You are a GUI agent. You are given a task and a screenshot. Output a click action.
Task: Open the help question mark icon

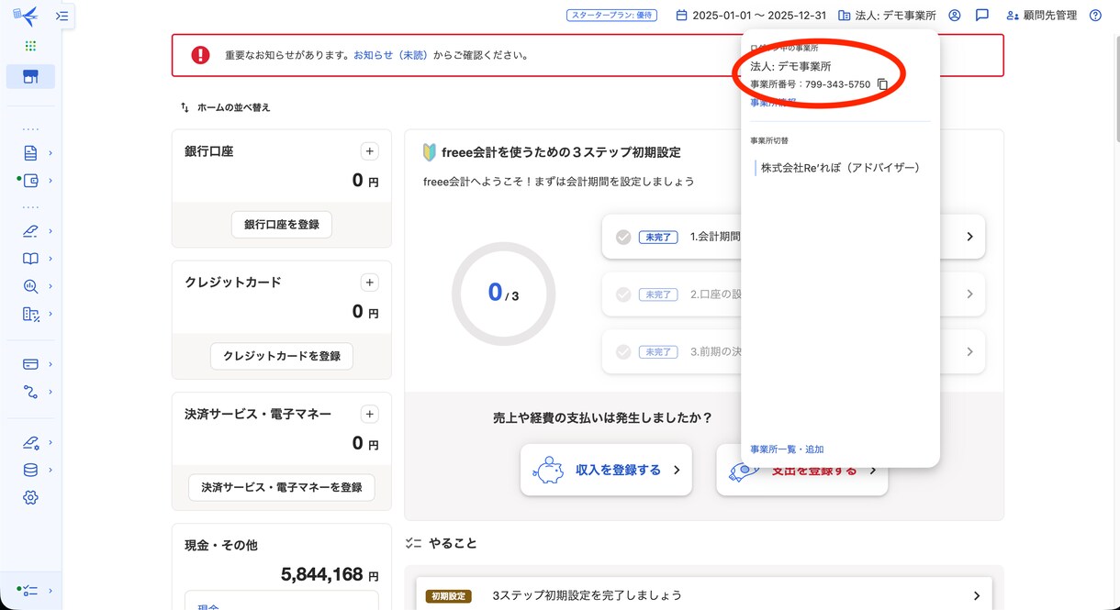pos(1095,16)
